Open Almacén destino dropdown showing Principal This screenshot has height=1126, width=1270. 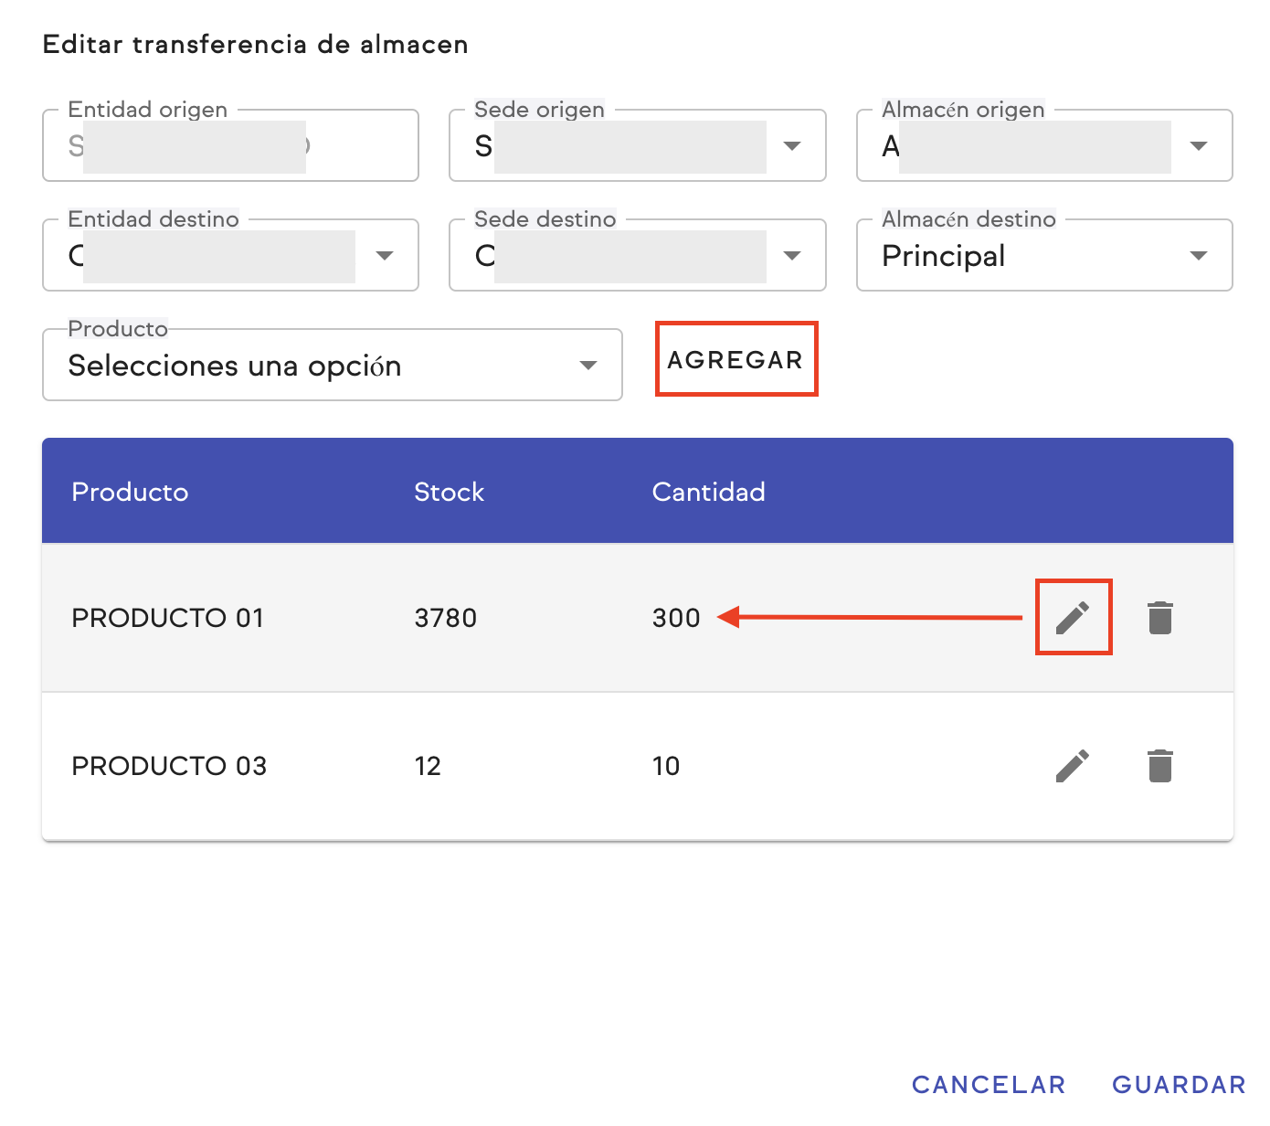(x=1043, y=256)
